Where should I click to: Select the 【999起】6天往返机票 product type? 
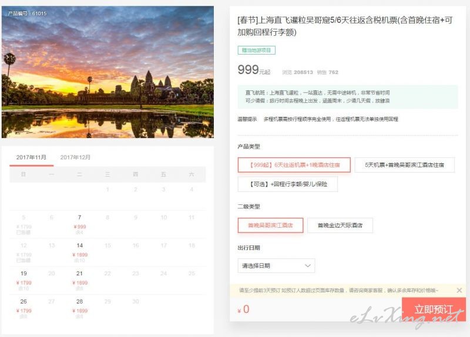(294, 165)
